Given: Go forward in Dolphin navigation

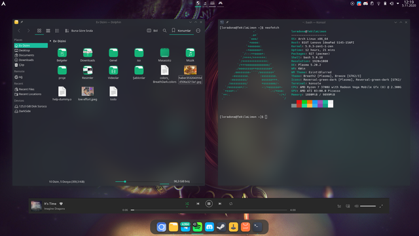Looking at the screenshot, I should pos(28,31).
